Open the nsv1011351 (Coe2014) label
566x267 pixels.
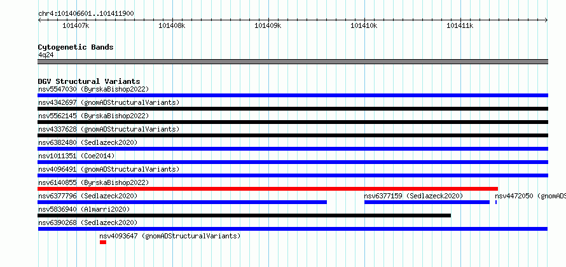76,156
